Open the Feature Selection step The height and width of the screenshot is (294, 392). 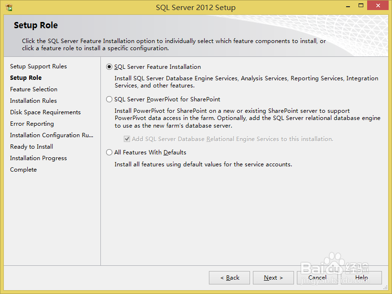[33, 89]
